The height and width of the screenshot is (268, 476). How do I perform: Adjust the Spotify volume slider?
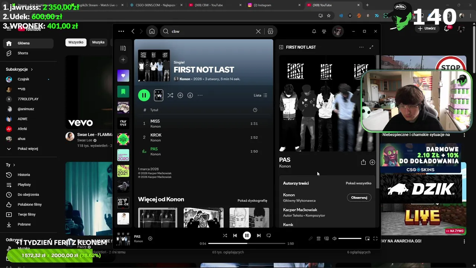pos(350,239)
